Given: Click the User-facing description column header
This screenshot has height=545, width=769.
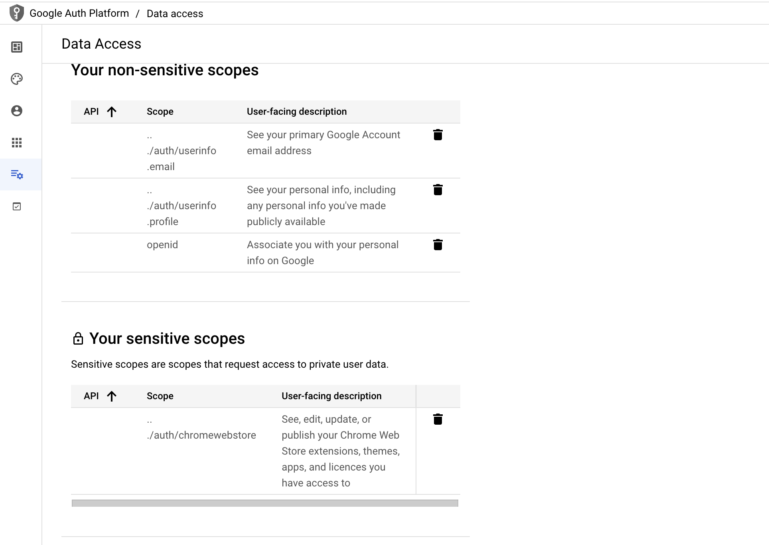Looking at the screenshot, I should [x=297, y=112].
